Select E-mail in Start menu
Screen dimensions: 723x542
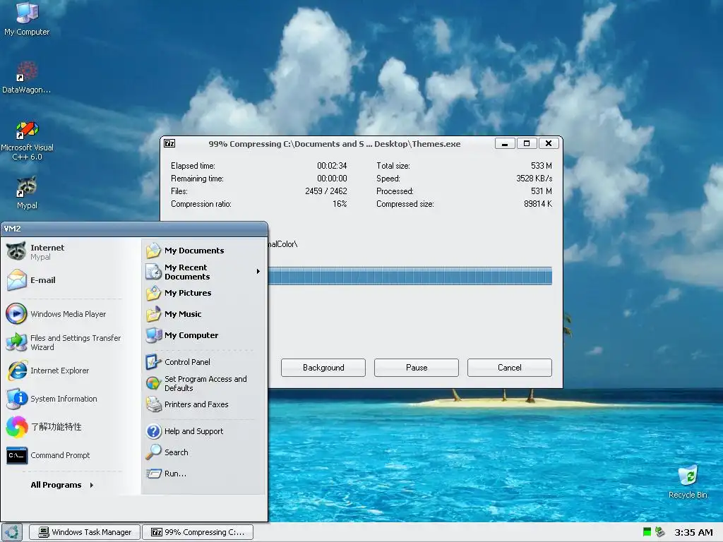coord(64,279)
